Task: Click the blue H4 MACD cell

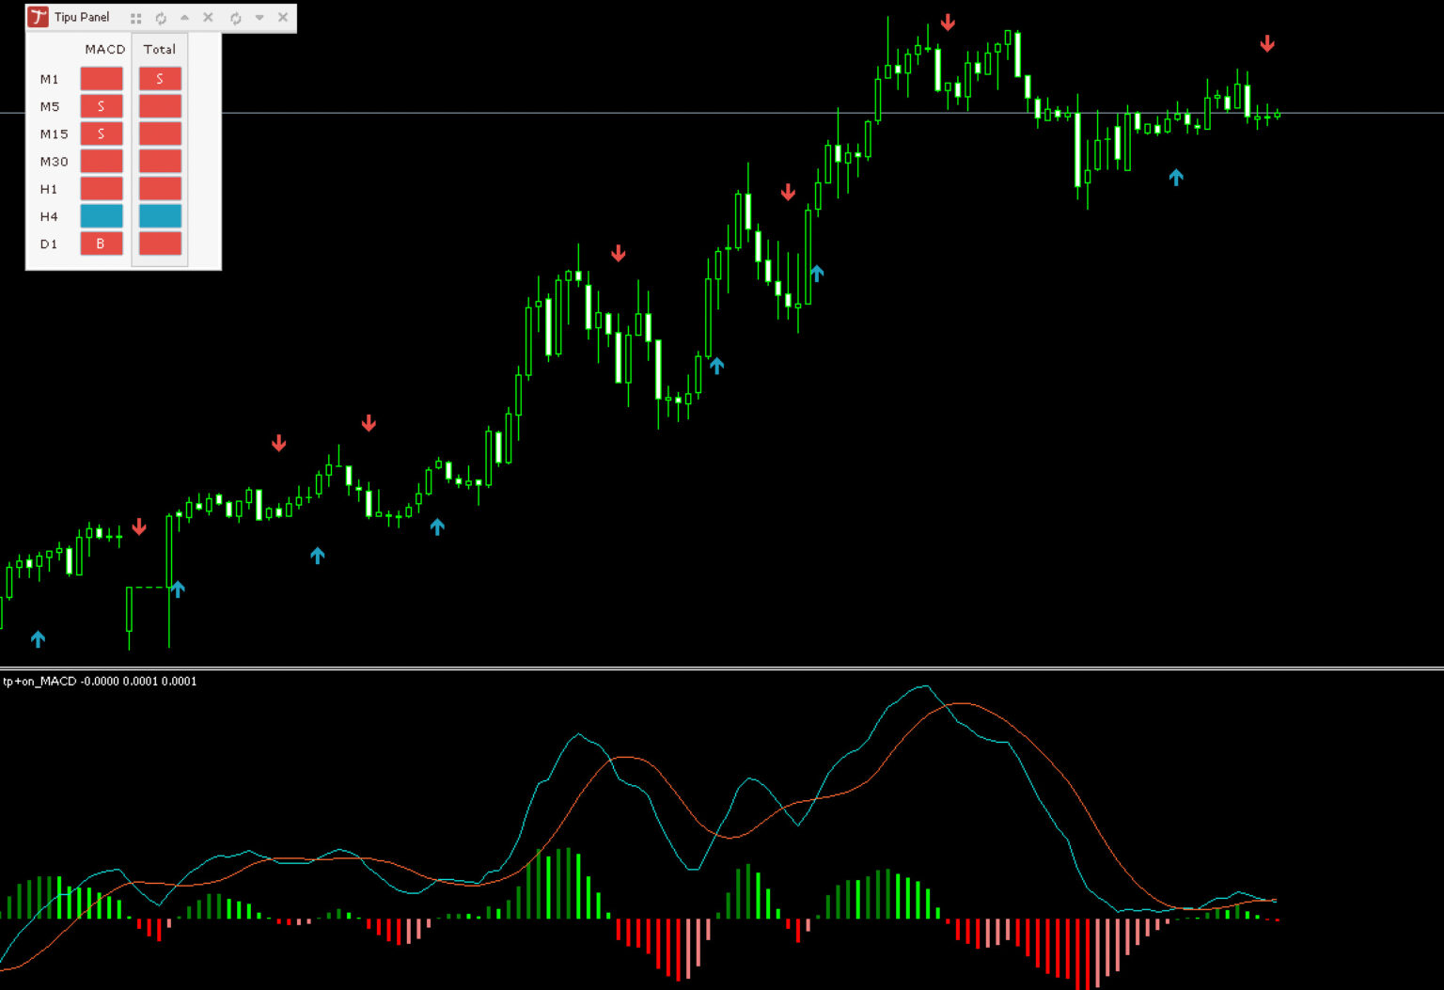Action: [102, 216]
